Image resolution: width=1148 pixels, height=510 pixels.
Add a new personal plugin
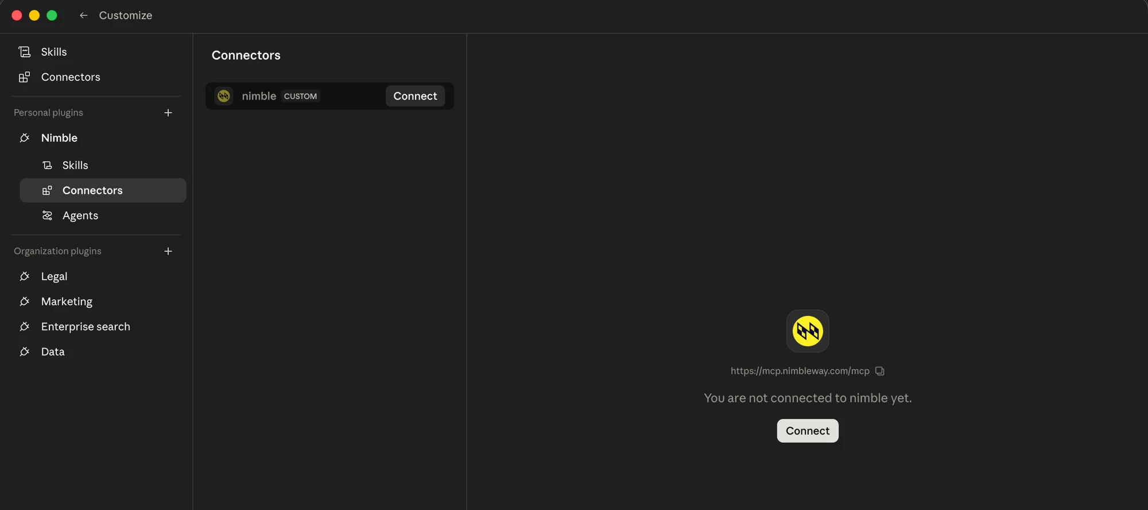click(168, 113)
